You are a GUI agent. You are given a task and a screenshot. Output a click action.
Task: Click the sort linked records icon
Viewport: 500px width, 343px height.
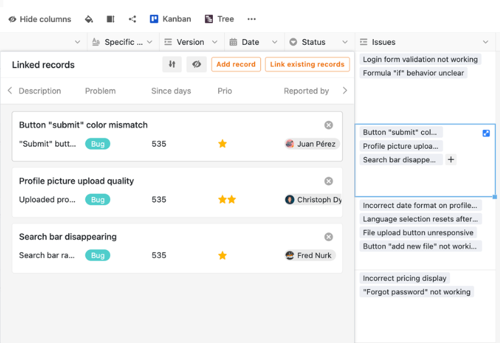pyautogui.click(x=172, y=64)
